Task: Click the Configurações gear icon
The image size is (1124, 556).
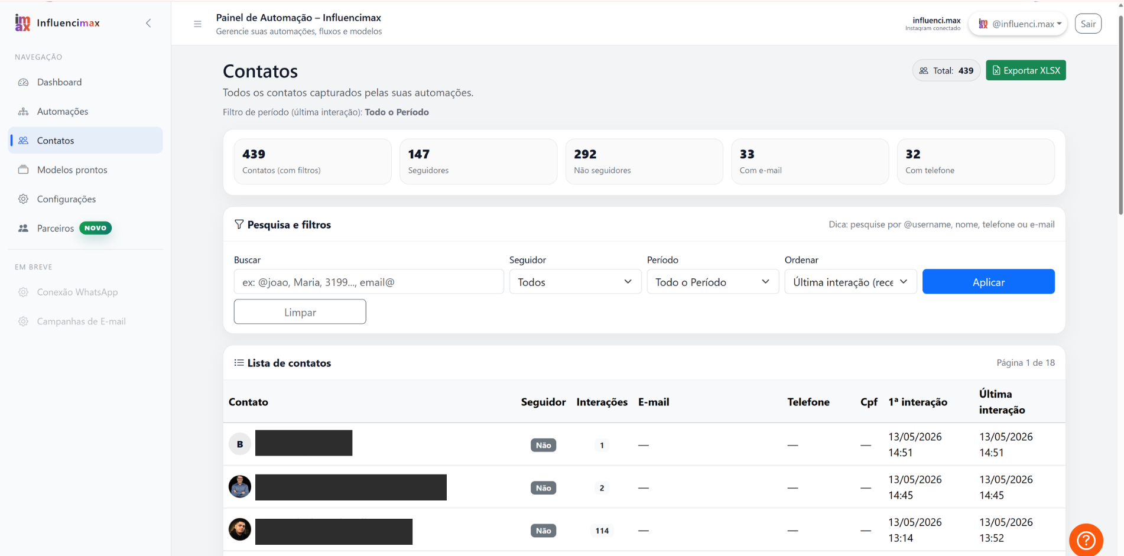Action: point(23,199)
